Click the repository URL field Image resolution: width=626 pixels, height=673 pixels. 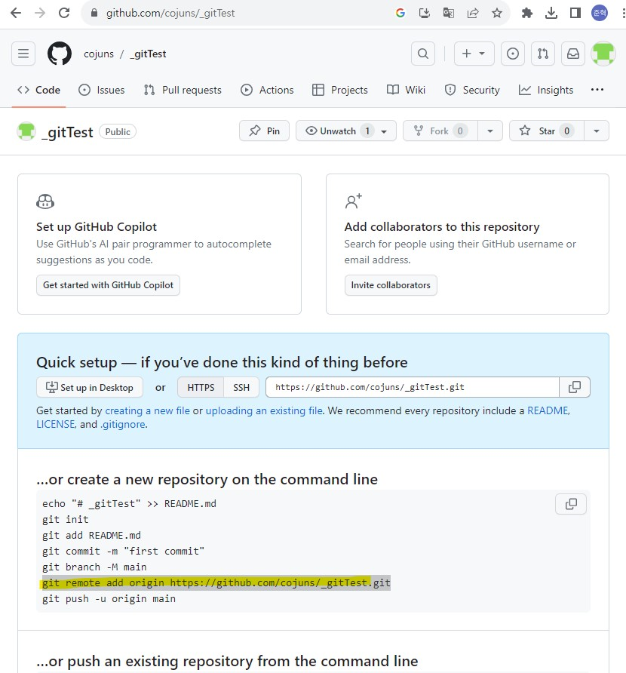point(413,387)
